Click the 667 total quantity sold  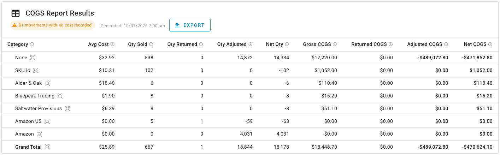tap(149, 147)
